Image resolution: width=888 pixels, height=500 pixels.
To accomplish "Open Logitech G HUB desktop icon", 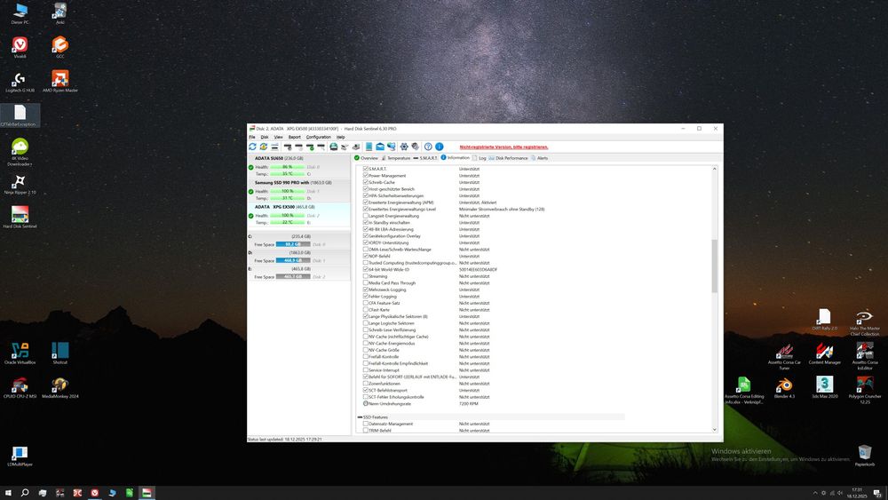I will pyautogui.click(x=20, y=82).
